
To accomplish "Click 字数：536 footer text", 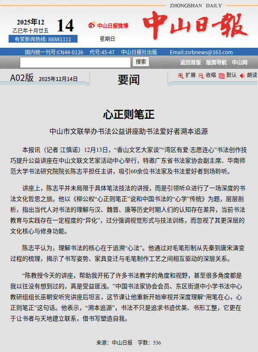I will point(149,343).
